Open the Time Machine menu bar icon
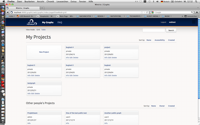 (x=149, y=2)
